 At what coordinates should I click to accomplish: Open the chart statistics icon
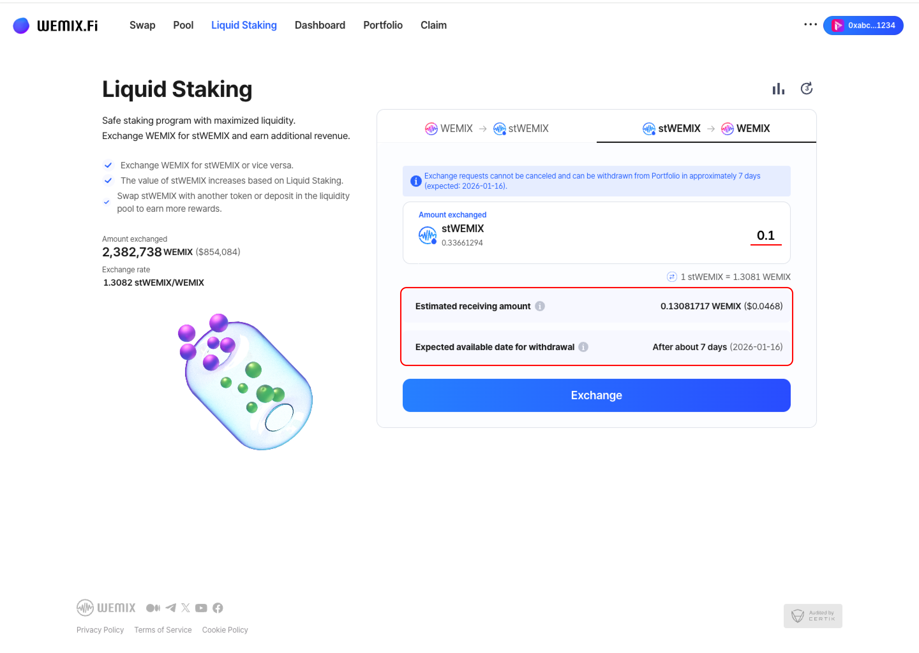pos(778,89)
